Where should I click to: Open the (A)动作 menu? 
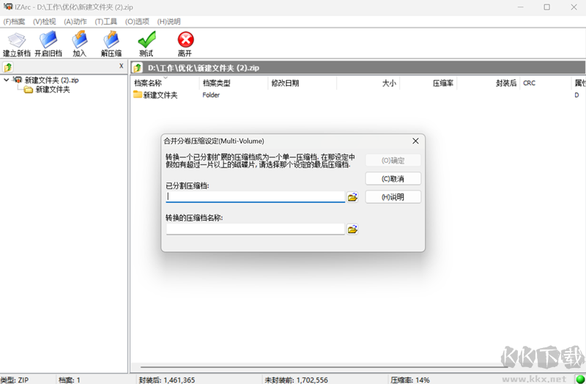pos(75,22)
